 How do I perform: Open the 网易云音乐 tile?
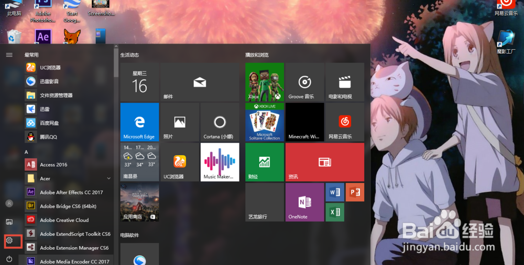point(345,122)
